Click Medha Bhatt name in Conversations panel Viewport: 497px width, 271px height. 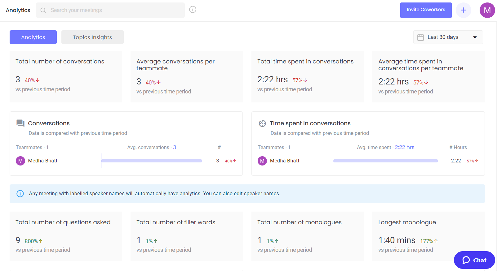pyautogui.click(x=43, y=161)
